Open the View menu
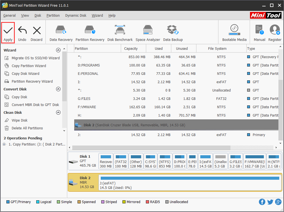This screenshot has height=212, width=284. click(x=25, y=16)
